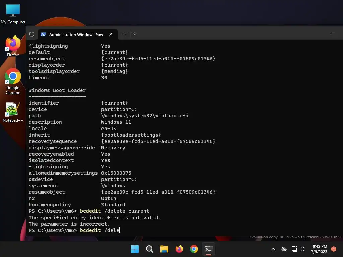Viewport: 343px width, 257px height.
Task: Click the locale value 'en-US'
Action: pyautogui.click(x=109, y=128)
